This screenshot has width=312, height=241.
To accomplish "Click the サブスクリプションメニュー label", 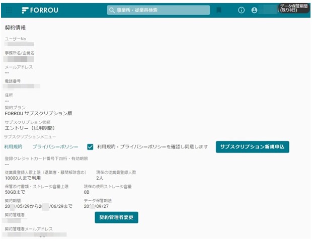I will coord(30,137).
